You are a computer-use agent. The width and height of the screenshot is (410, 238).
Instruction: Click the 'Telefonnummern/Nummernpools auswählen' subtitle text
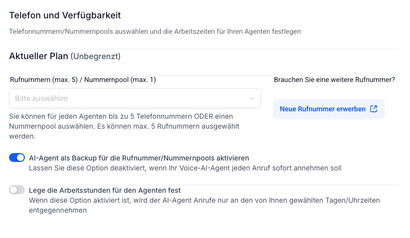tap(154, 31)
